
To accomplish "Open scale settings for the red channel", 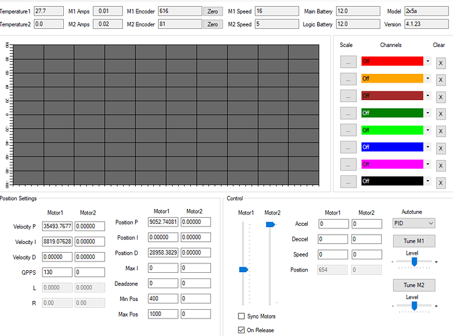I will (x=347, y=62).
